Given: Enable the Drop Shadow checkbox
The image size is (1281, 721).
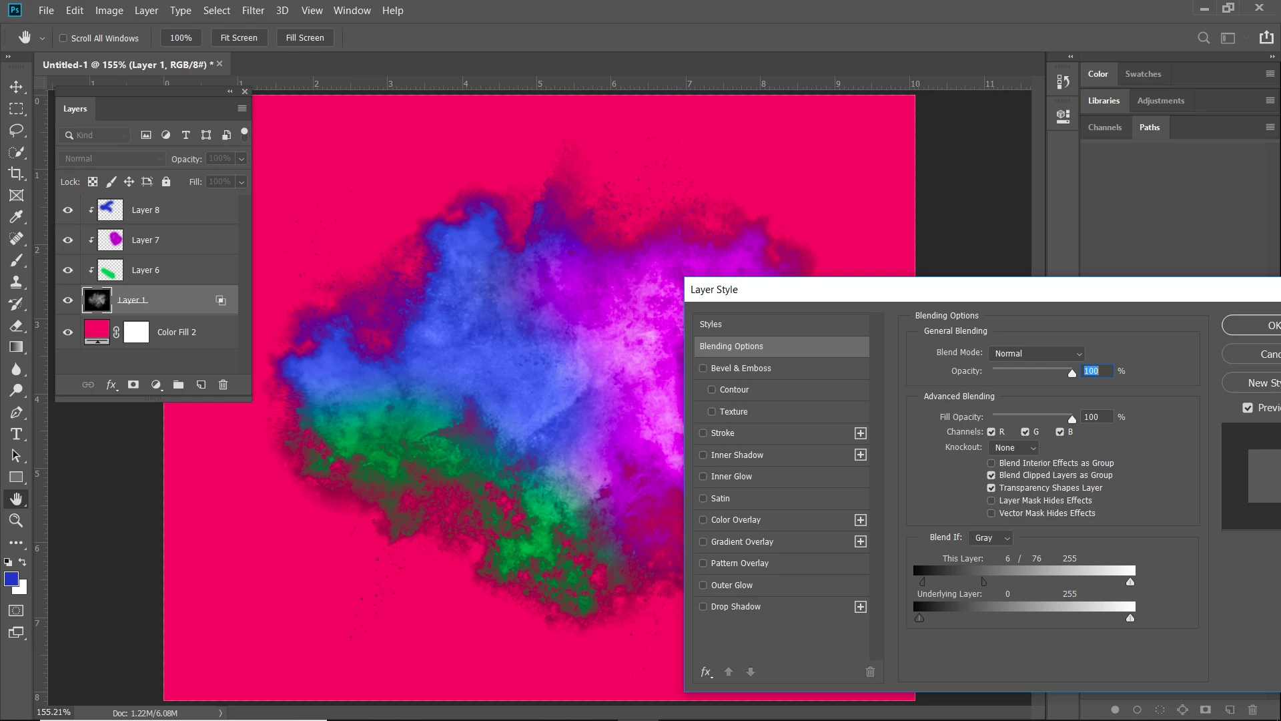Looking at the screenshot, I should click(703, 607).
